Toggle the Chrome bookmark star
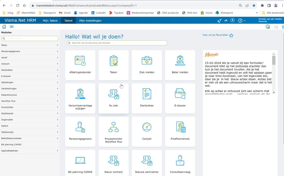The height and width of the screenshot is (176, 284). pyautogui.click(x=254, y=6)
